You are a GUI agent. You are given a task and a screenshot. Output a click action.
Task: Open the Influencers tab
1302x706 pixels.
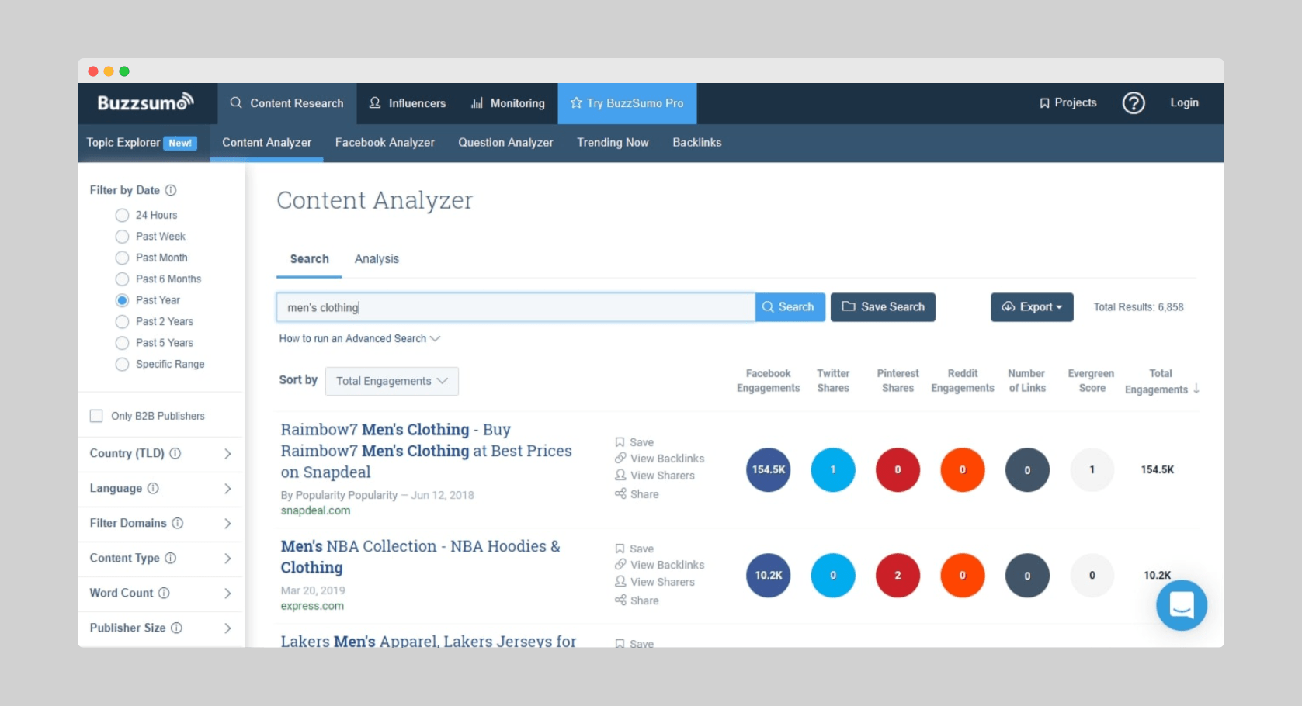407,103
